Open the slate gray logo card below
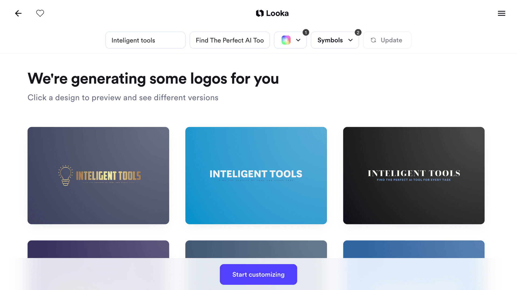The image size is (517, 290). tap(256, 249)
